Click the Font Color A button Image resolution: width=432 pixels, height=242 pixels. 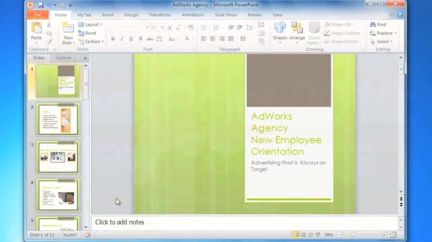pos(187,39)
